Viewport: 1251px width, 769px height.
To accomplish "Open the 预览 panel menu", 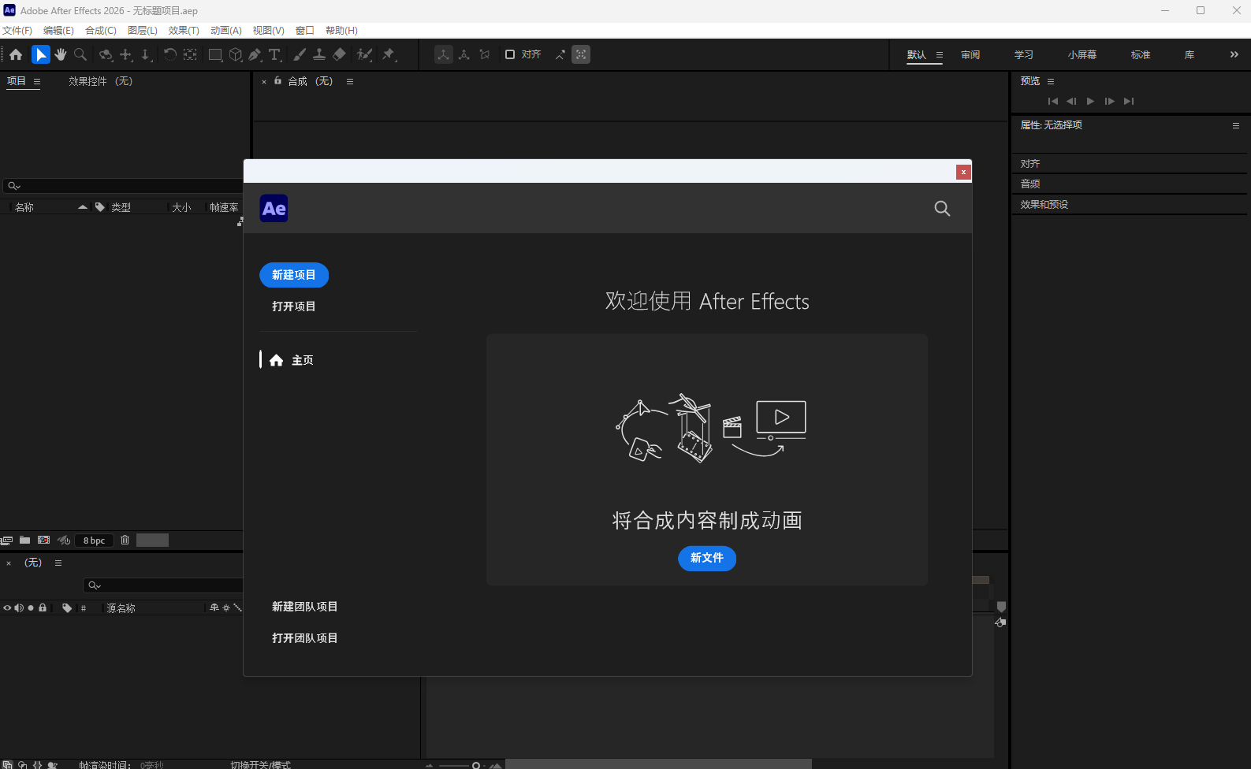I will [x=1051, y=81].
